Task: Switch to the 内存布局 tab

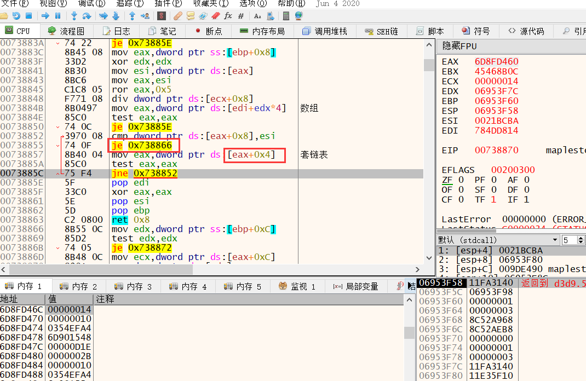Action: tap(262, 31)
